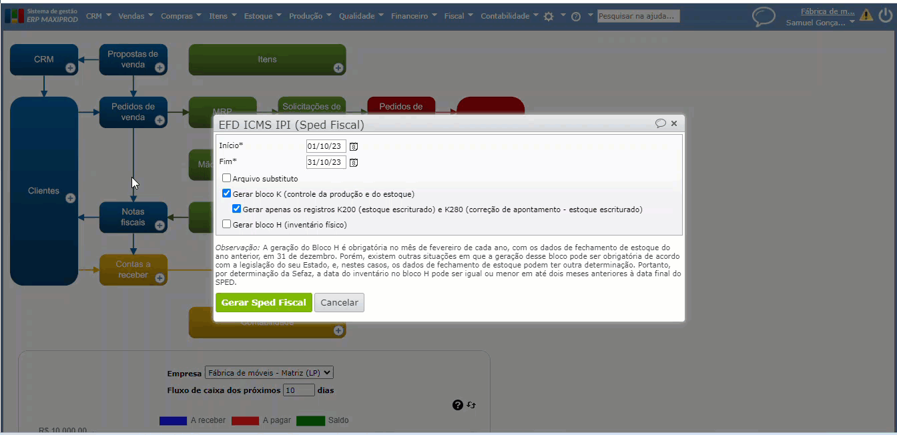Open the help question mark icon in menu bar
The height and width of the screenshot is (435, 897).
(576, 17)
